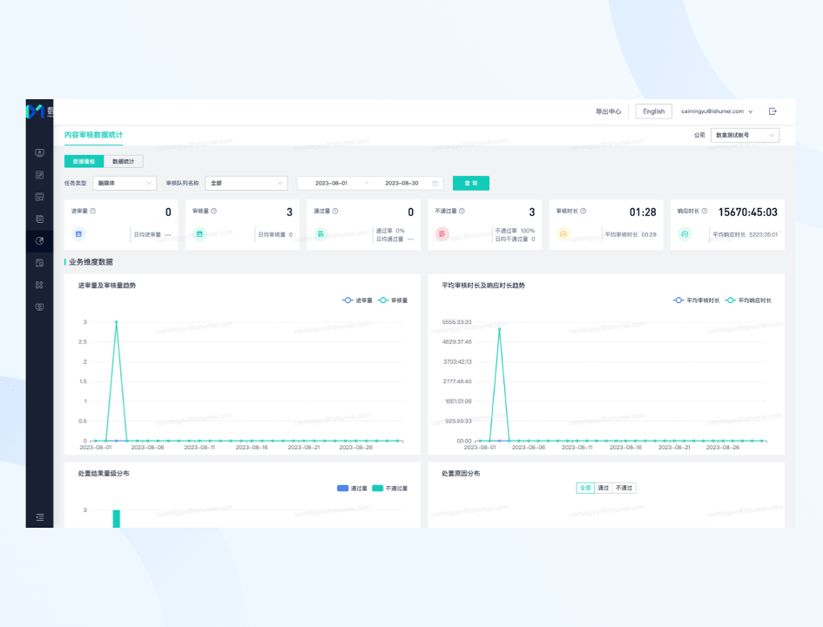This screenshot has width=823, height=627.
Task: Switch to the 数据统计 tab
Action: click(x=124, y=162)
